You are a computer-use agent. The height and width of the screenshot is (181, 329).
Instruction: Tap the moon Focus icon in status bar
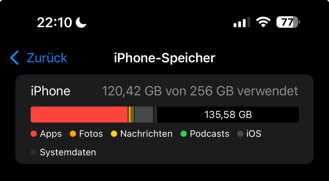click(81, 23)
